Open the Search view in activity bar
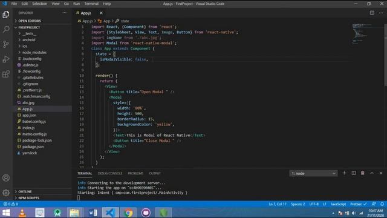Viewport: 387px width, 218px height. tap(6, 29)
